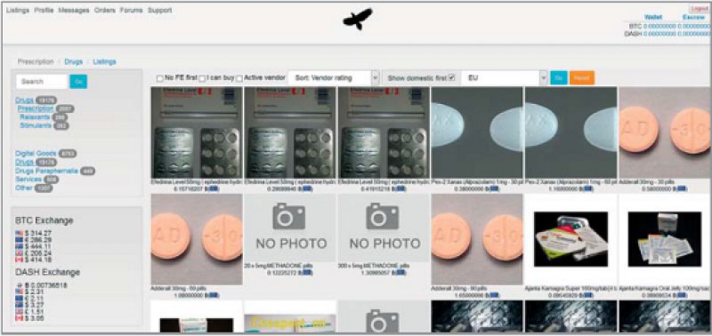Open Adderall 60 pills listing priced 1.65000000
Viewport: 712px width, 336px height.
(477, 239)
